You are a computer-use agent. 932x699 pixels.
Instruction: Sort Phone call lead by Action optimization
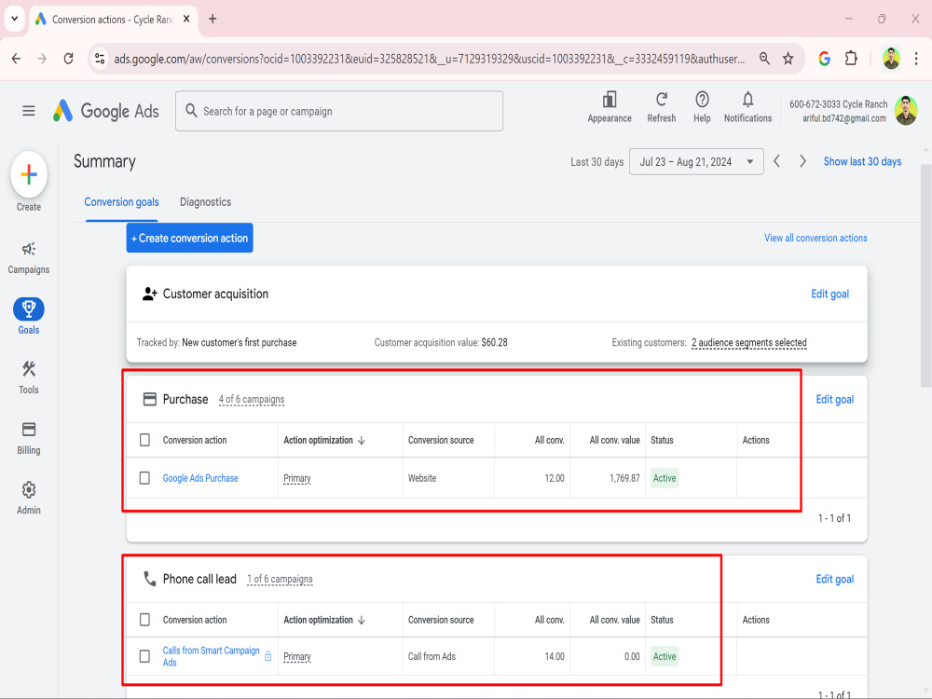[324, 620]
